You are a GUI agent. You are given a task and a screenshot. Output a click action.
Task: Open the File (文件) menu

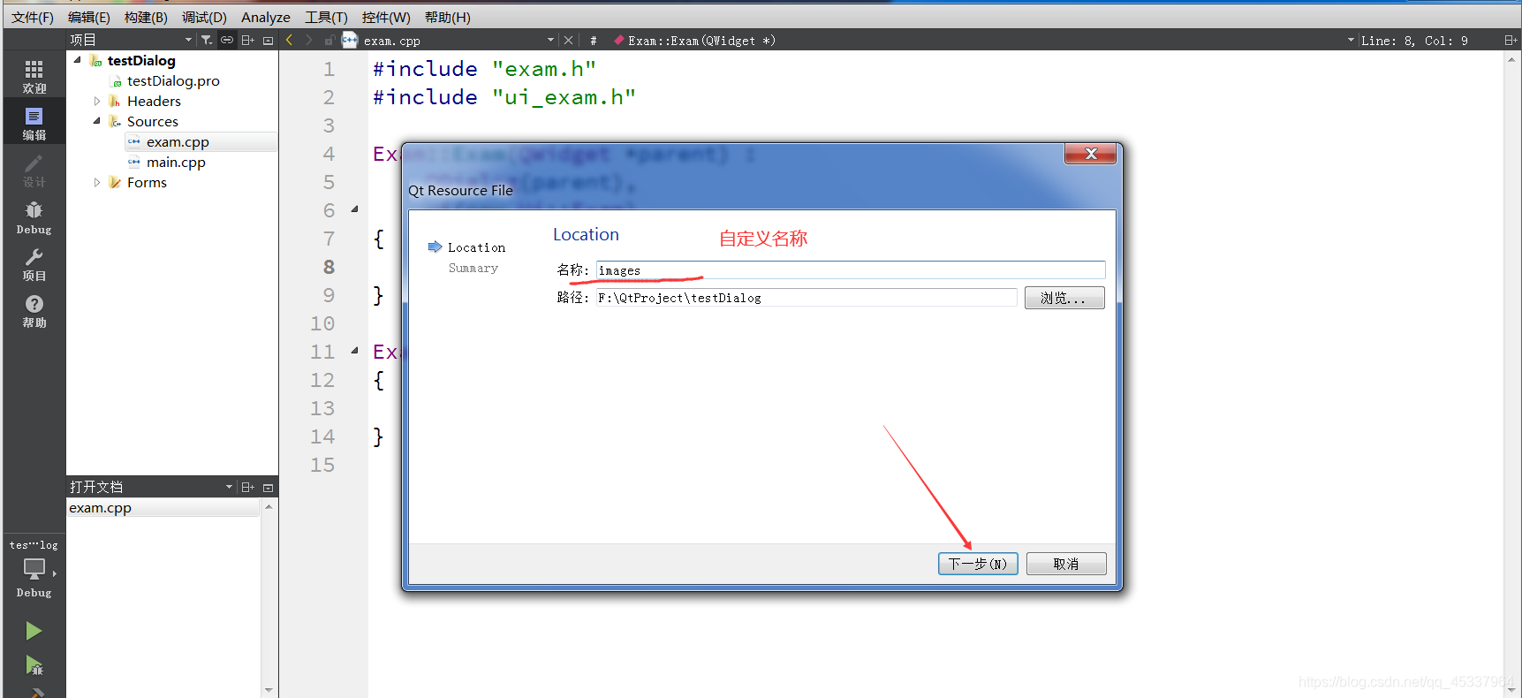pyautogui.click(x=33, y=17)
